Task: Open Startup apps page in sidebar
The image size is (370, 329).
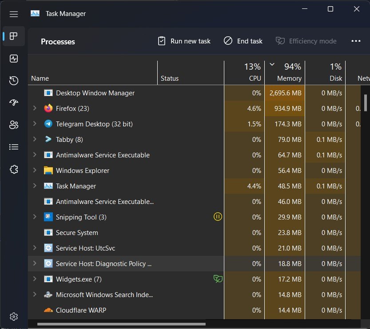Action: (14, 102)
